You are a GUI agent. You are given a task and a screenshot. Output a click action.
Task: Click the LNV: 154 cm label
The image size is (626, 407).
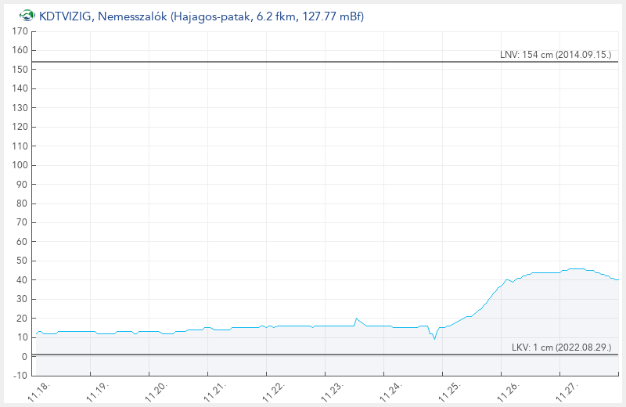point(556,55)
